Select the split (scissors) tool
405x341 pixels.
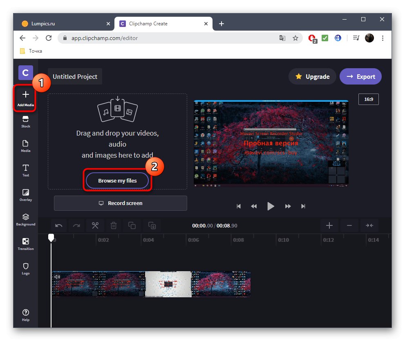(95, 225)
